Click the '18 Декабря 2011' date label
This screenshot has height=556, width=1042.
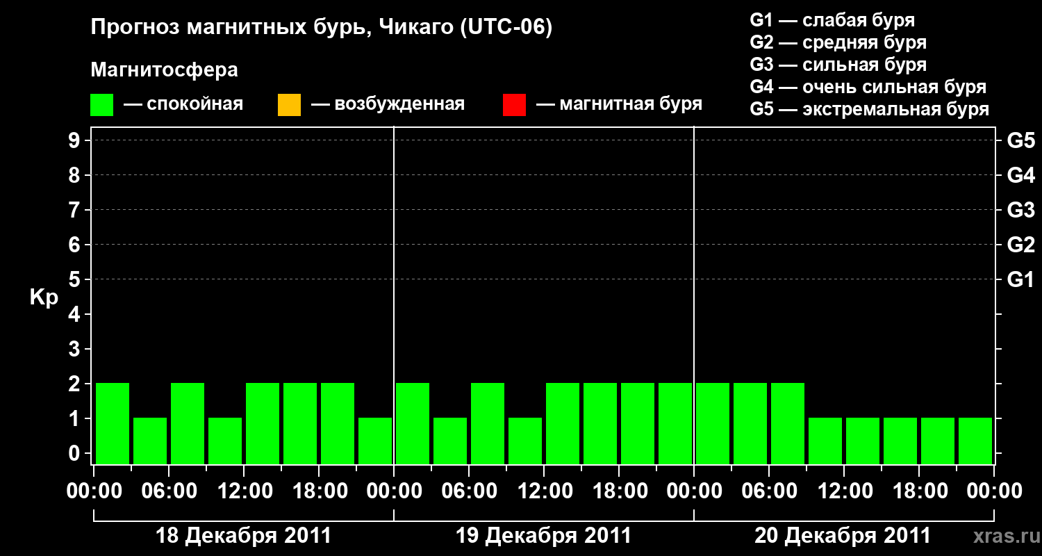coord(244,536)
